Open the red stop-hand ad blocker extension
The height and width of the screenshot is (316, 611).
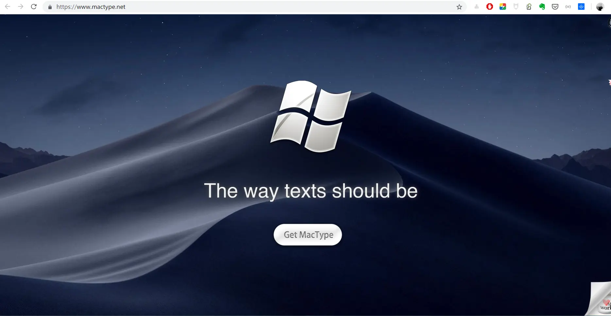click(x=490, y=7)
